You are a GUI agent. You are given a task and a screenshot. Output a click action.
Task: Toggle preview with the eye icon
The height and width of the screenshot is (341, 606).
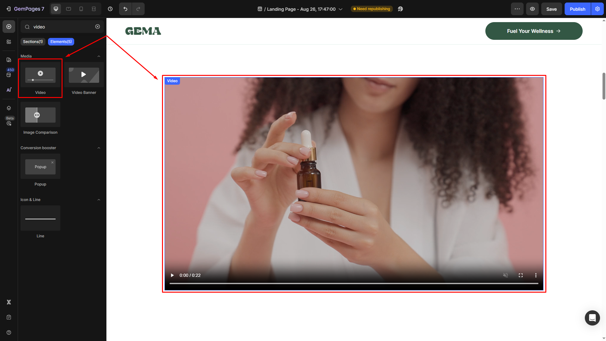pyautogui.click(x=532, y=9)
